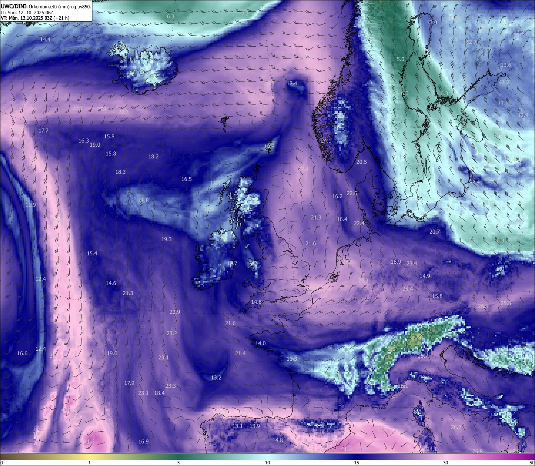The width and height of the screenshot is (535, 466).
Task: Click the 22.9 value southwest of Ireland
Action: tap(175, 312)
